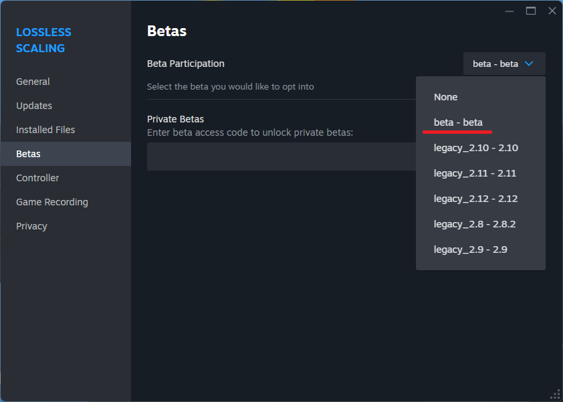Select the underlined beta - beta option
563x402 pixels.
(x=458, y=122)
